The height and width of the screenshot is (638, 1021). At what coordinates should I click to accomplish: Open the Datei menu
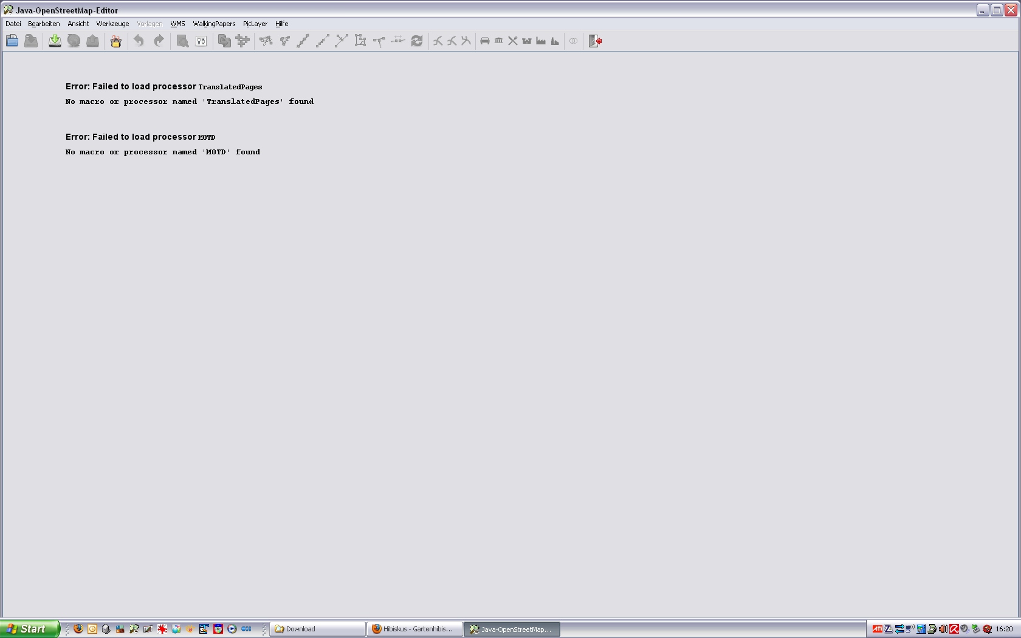(13, 24)
